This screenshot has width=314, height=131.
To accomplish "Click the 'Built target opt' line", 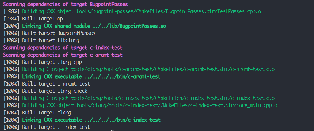I will point(34,19).
